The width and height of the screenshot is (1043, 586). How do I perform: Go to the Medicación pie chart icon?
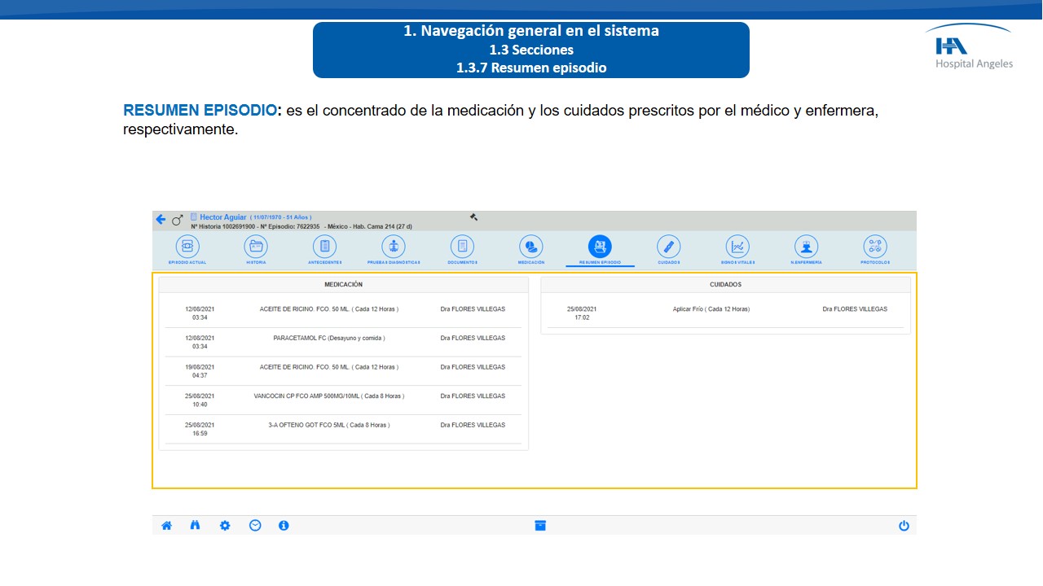click(531, 247)
